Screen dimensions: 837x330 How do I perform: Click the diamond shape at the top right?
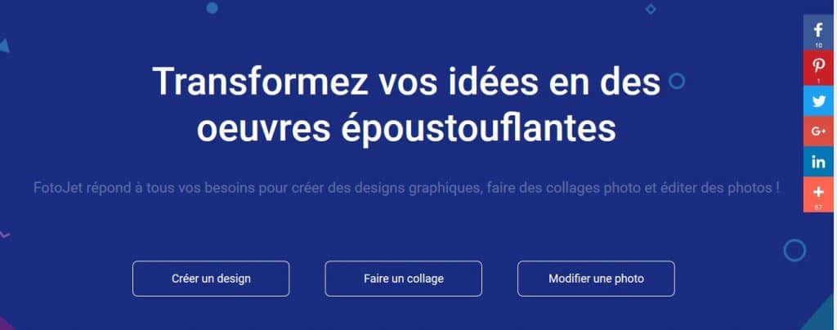pyautogui.click(x=650, y=8)
